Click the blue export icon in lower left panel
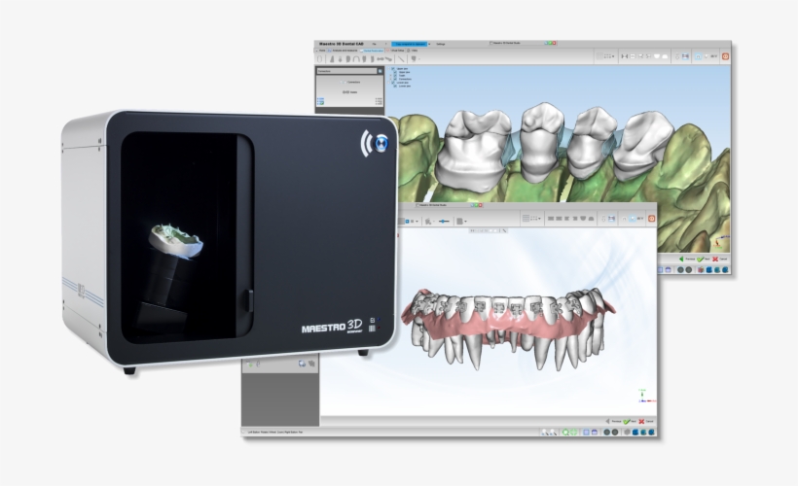Viewport: 798px width, 486px height. coord(302,364)
